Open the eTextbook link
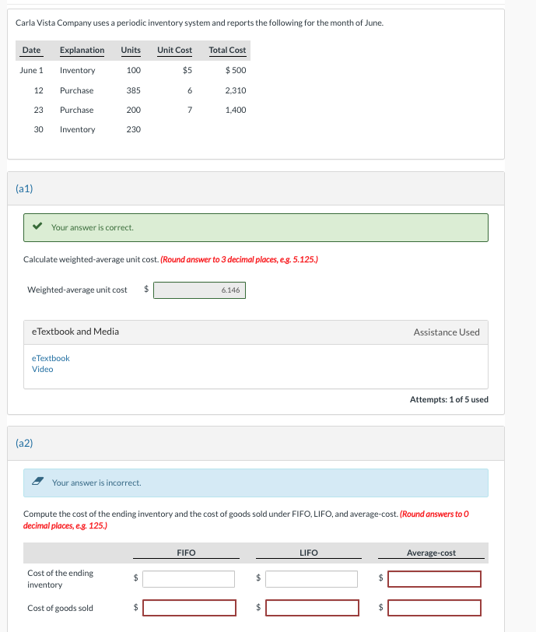Image resolution: width=536 pixels, height=632 pixels. [x=50, y=358]
